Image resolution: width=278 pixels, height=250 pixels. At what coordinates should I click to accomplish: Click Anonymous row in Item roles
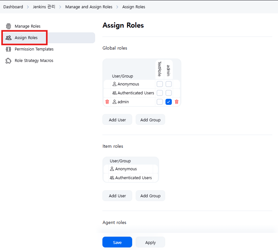(x=131, y=169)
